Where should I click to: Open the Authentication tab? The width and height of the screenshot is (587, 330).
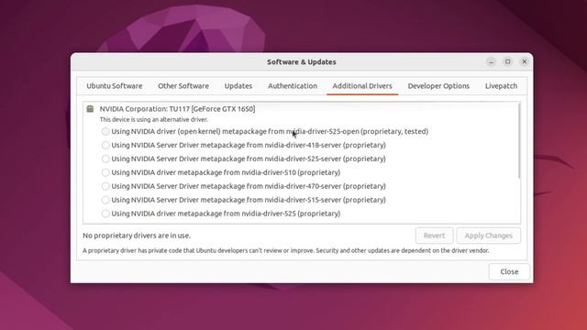pos(293,86)
